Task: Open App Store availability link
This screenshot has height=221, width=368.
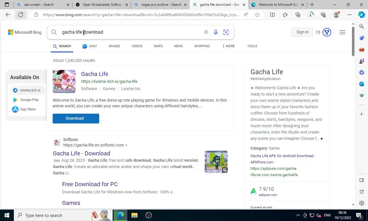Action: tap(27, 109)
